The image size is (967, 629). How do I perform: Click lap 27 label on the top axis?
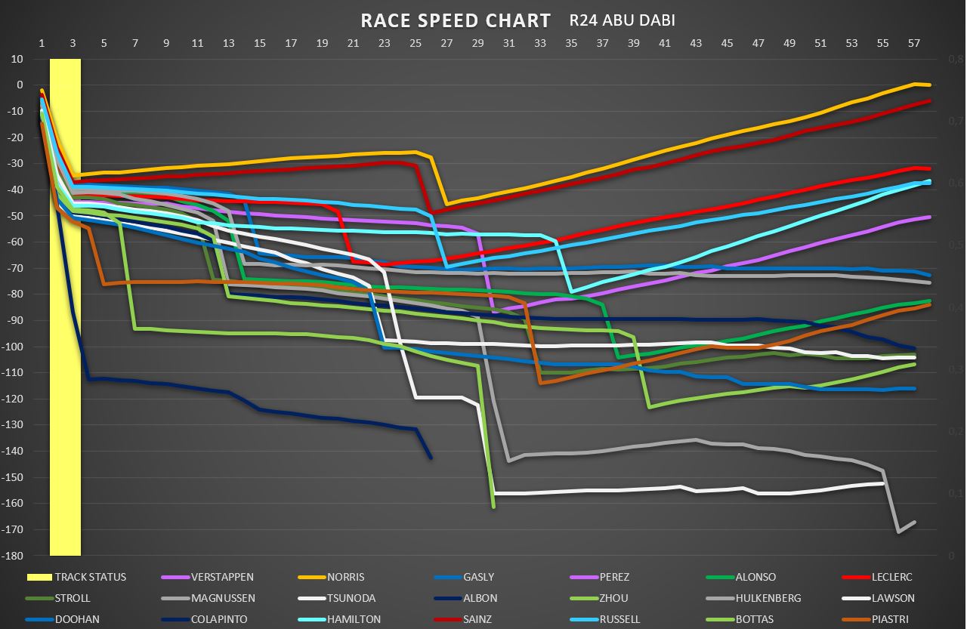[x=446, y=43]
